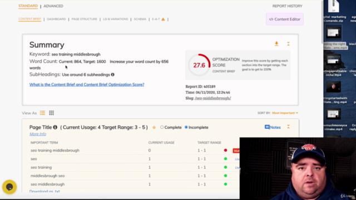Open the chat support bubble
The width and height of the screenshot is (356, 200).
[9, 187]
